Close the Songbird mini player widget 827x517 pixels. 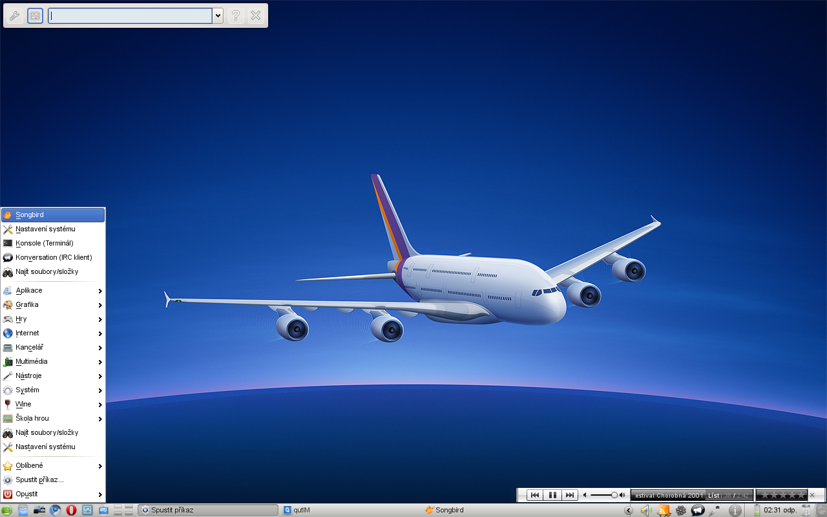tap(812, 495)
